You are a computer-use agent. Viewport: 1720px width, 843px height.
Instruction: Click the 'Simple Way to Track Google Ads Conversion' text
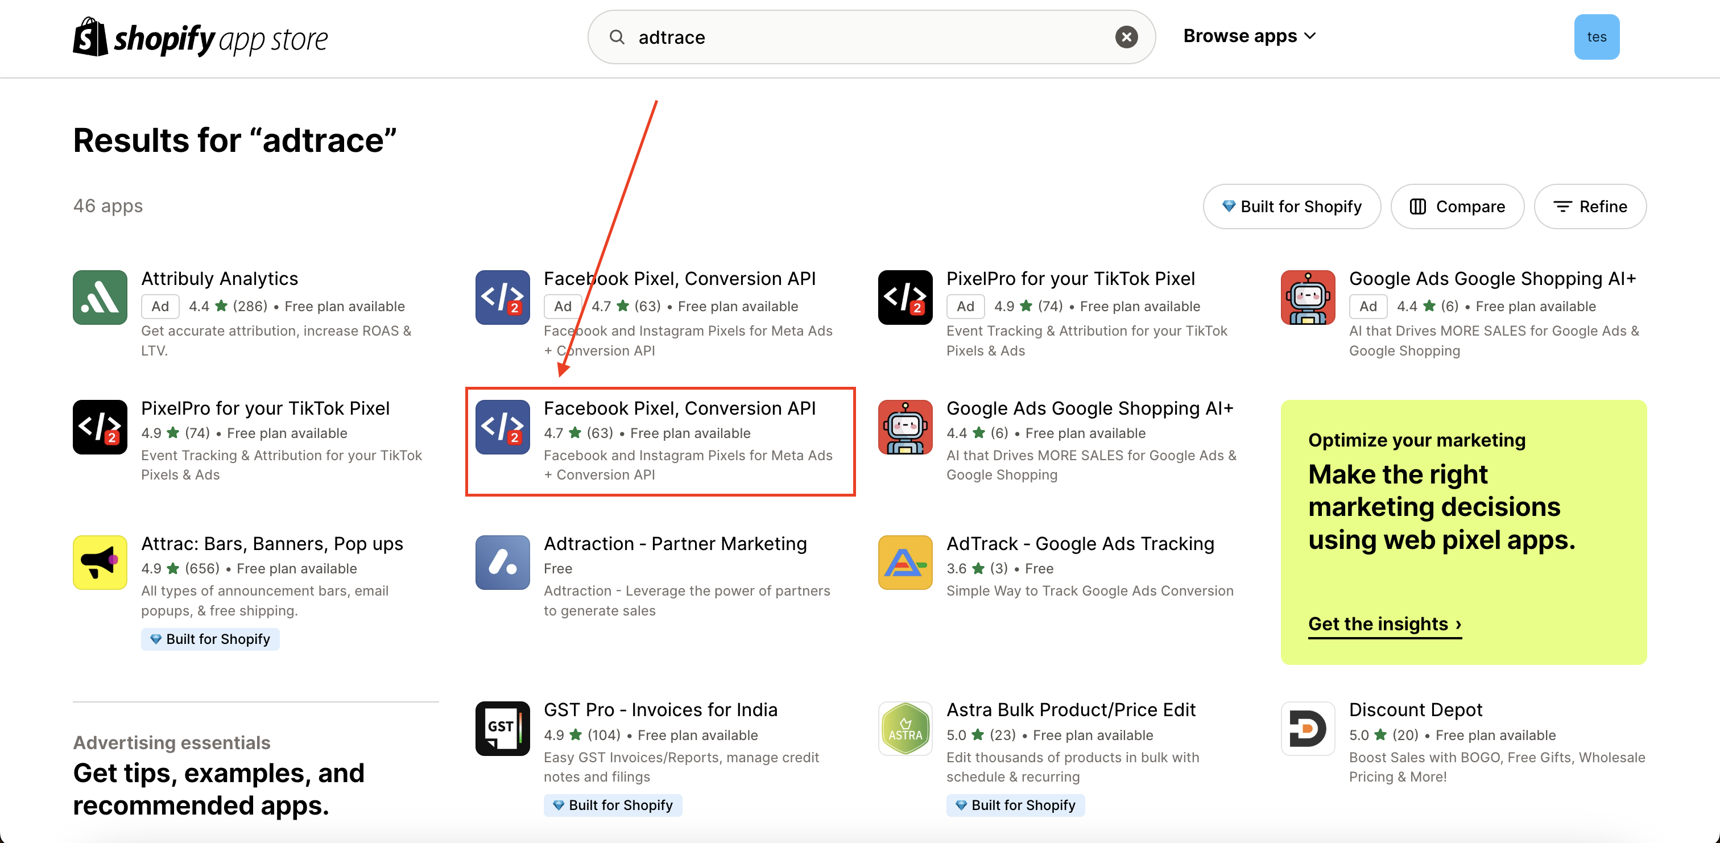pos(1090,590)
